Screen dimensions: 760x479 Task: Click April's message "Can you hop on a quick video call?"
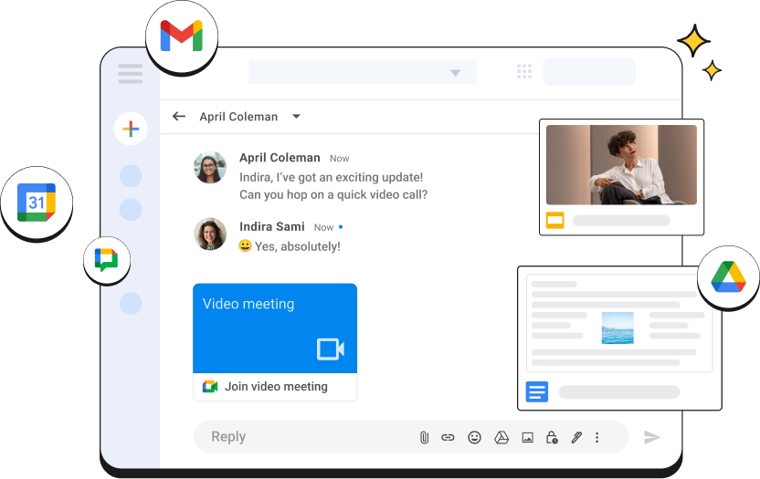[x=333, y=194]
